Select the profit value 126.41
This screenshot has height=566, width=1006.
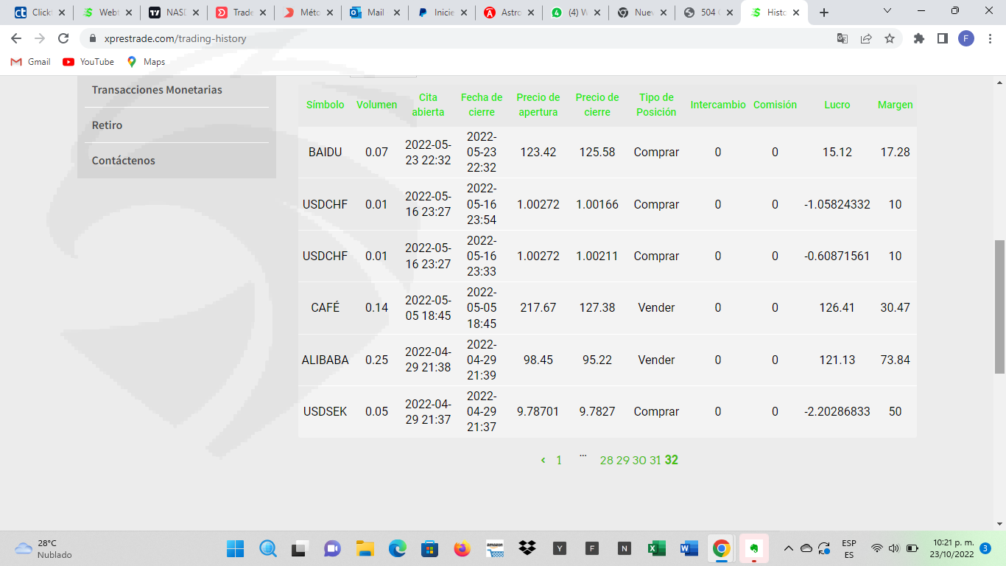coord(837,308)
